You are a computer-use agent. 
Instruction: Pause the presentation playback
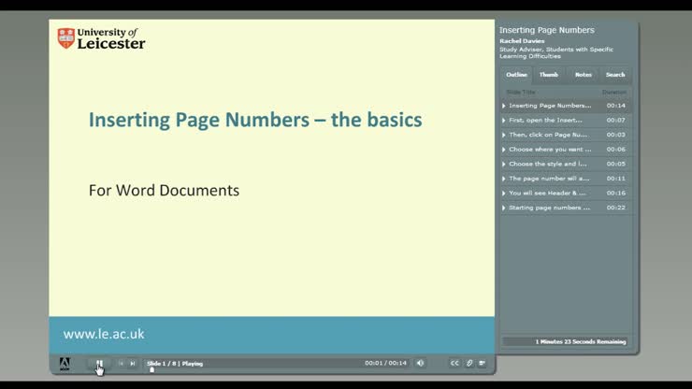99,364
